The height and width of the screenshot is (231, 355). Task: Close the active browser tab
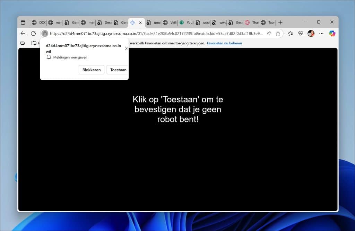coord(140,23)
